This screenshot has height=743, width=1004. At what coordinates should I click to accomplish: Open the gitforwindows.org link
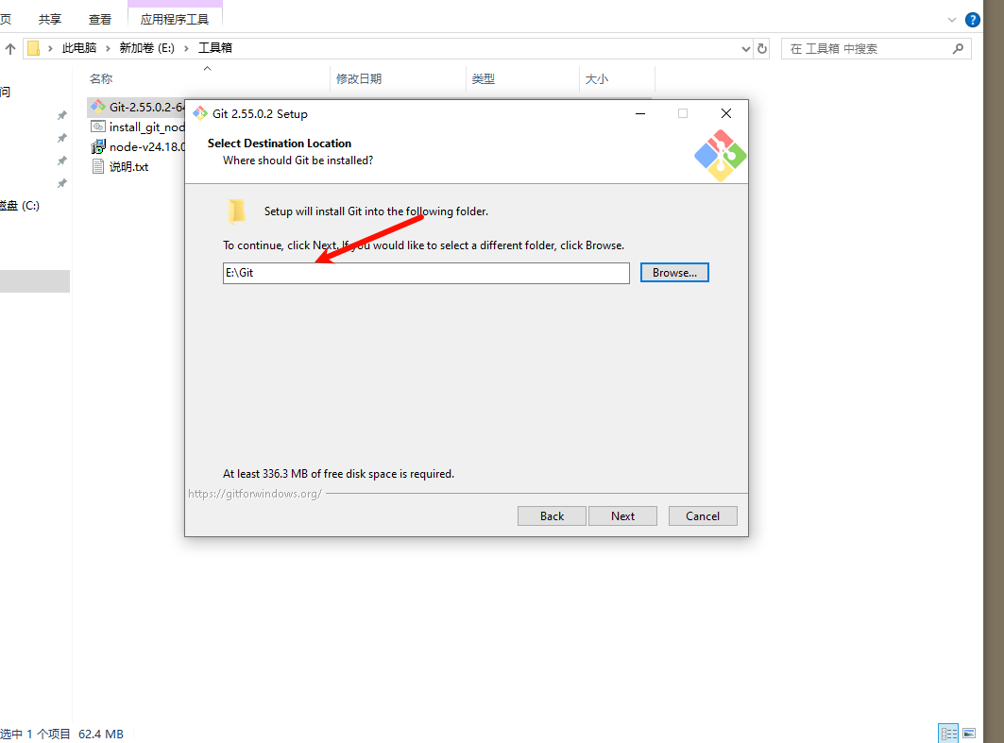(255, 494)
